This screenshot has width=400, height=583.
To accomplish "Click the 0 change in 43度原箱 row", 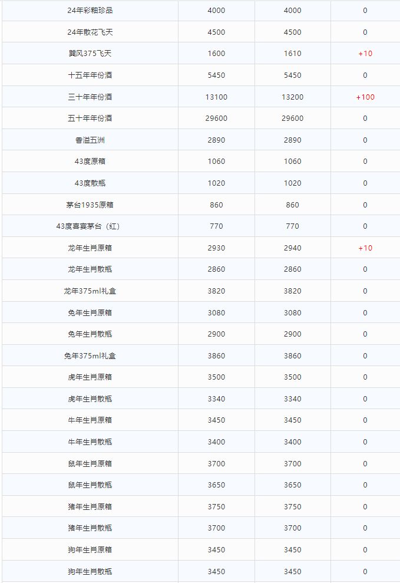I will [365, 162].
